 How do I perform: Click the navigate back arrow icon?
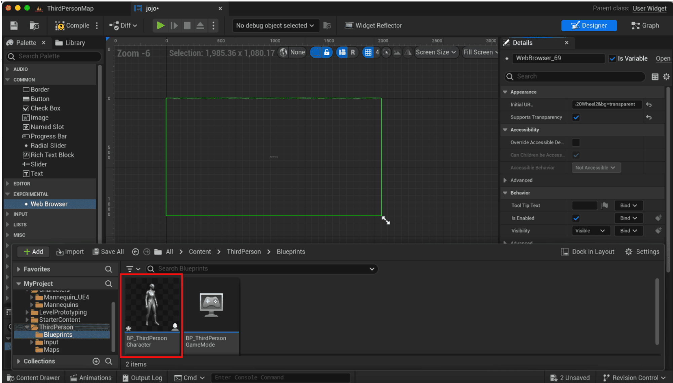[x=136, y=252]
